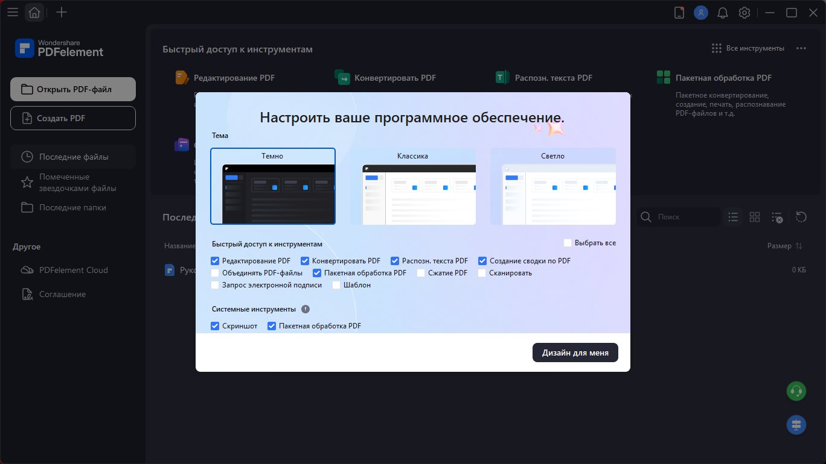Open the three-dot menu near Все инструменты

(x=801, y=48)
